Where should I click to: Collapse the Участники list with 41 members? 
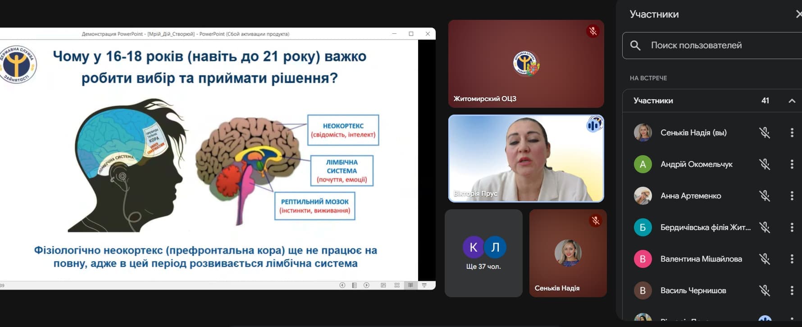pos(792,101)
